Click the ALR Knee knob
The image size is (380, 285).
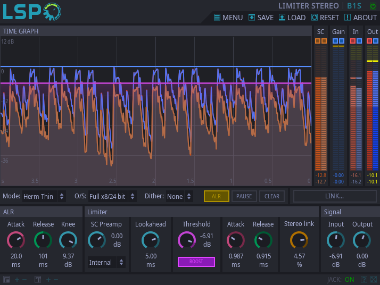[68, 240]
